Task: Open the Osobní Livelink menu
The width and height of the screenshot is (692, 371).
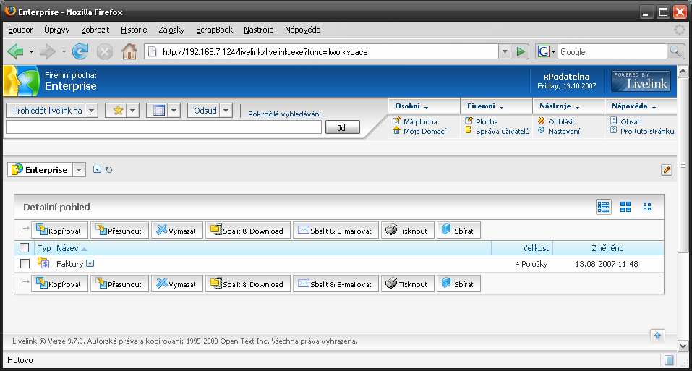Action: tap(411, 106)
